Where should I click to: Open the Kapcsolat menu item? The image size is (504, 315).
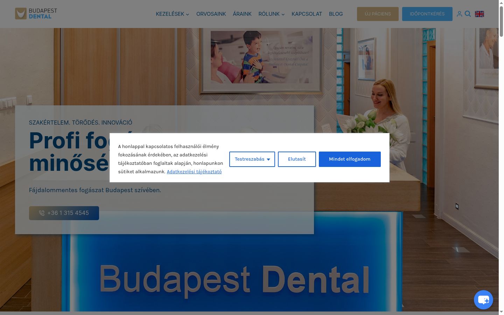[x=307, y=14]
